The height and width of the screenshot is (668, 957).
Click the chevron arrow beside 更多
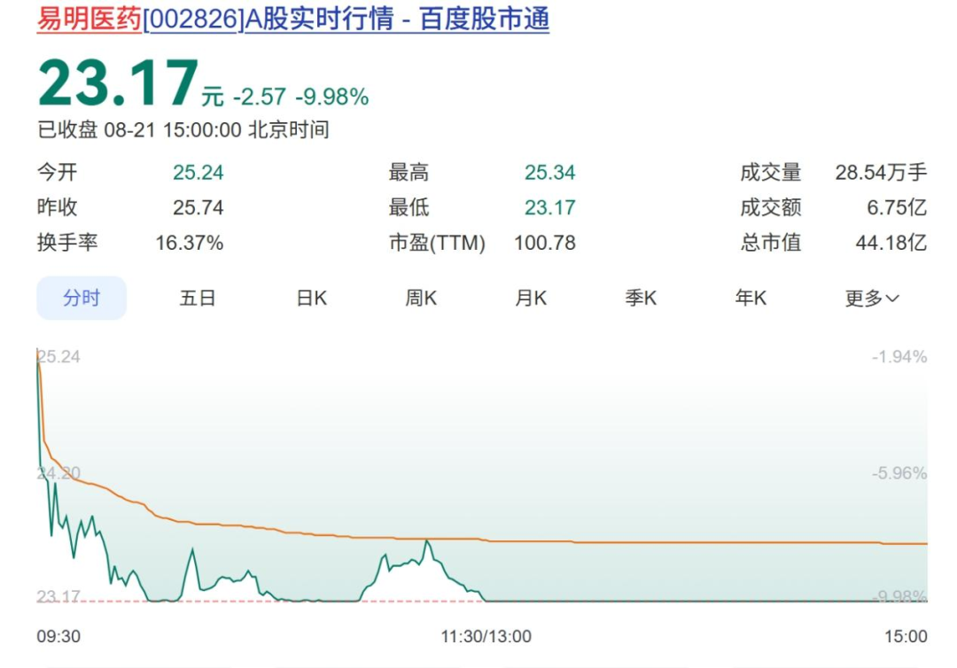tap(892, 299)
